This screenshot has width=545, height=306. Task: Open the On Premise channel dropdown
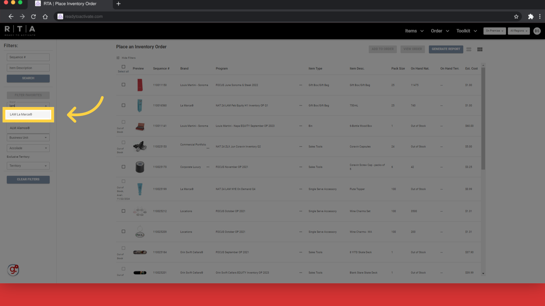point(494,31)
